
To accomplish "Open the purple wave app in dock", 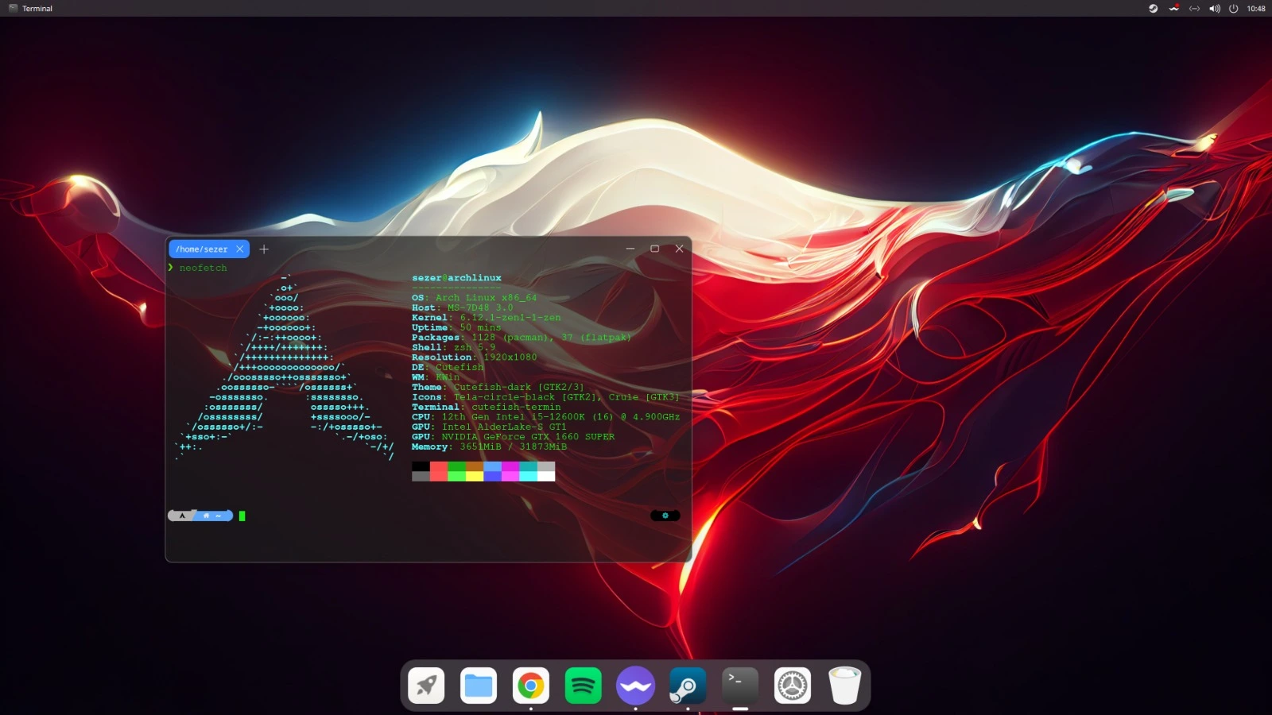I will tap(635, 685).
